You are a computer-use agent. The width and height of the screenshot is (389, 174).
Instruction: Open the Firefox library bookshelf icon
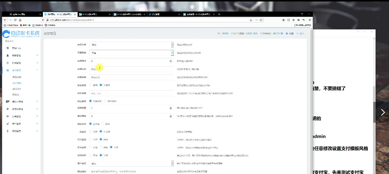click(x=283, y=20)
